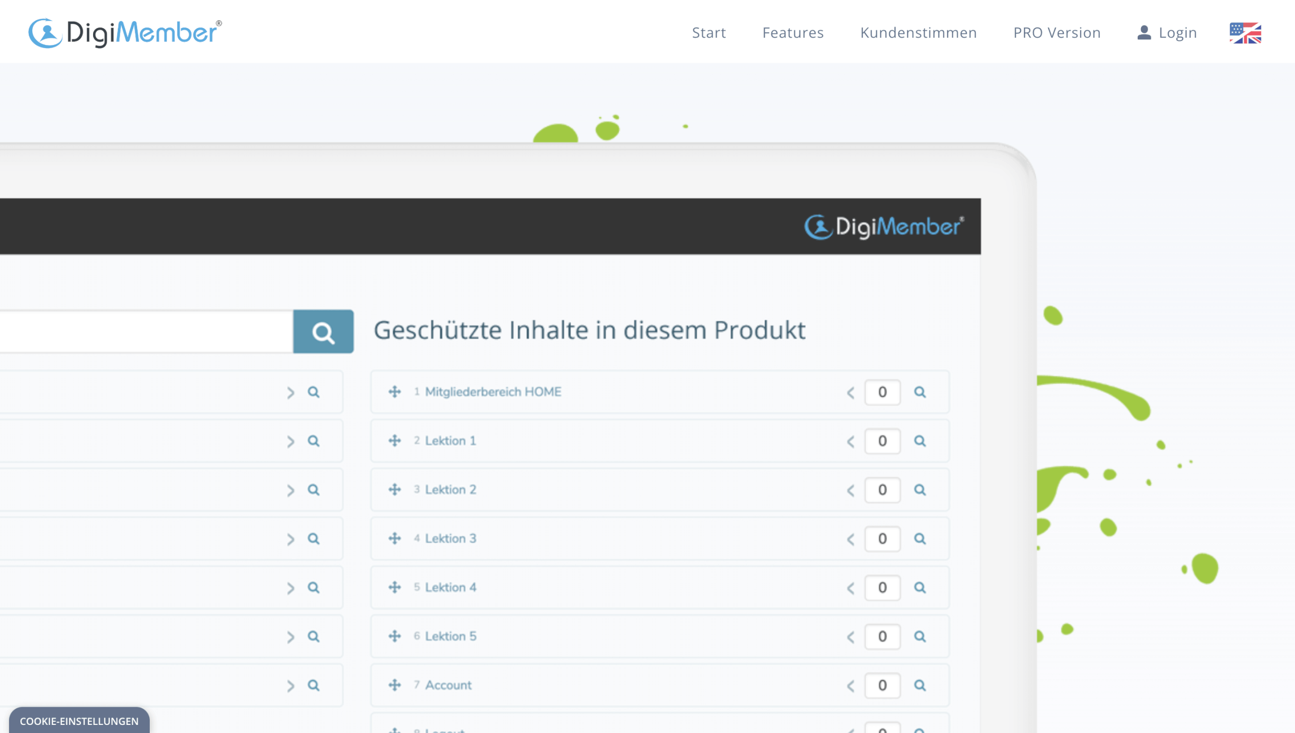Screen dimensions: 1295x733
Task: Click the Mitgliederbereich HOME item name
Action: tap(493, 392)
